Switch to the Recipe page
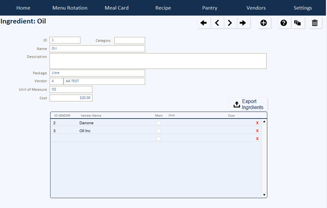 click(x=163, y=8)
